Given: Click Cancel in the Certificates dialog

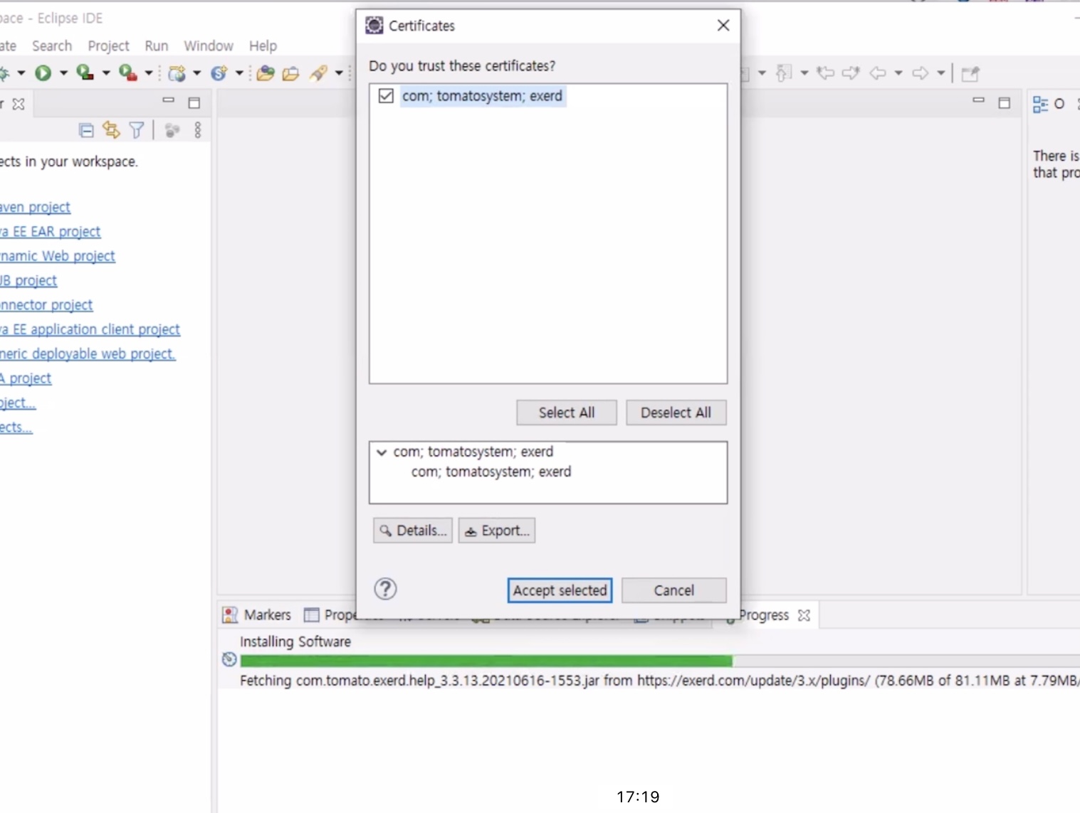Looking at the screenshot, I should (673, 590).
